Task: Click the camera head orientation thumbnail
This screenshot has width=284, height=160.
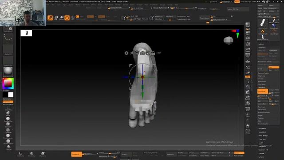Action: [x=229, y=40]
